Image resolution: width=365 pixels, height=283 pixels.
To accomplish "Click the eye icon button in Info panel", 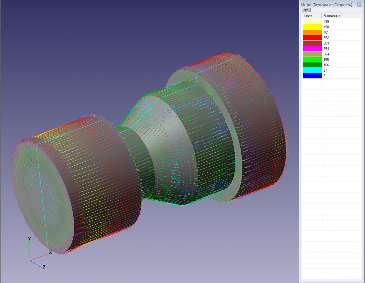I will pos(306,10).
